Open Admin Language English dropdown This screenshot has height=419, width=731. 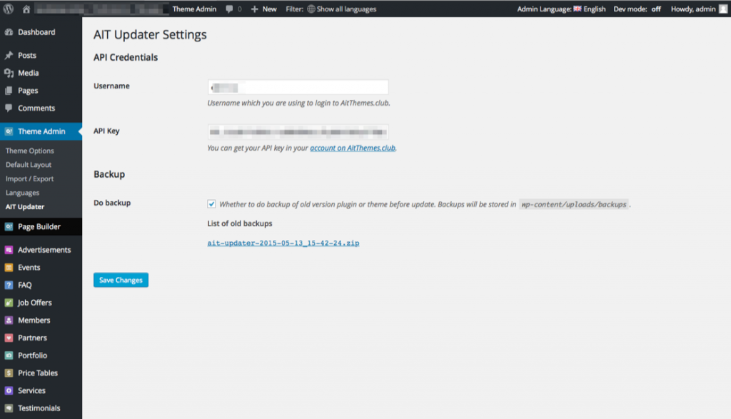pos(561,9)
